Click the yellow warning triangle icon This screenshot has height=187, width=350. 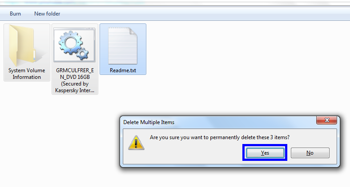(136, 143)
